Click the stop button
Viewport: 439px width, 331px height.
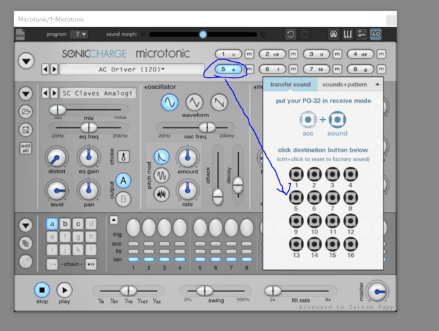tap(42, 290)
